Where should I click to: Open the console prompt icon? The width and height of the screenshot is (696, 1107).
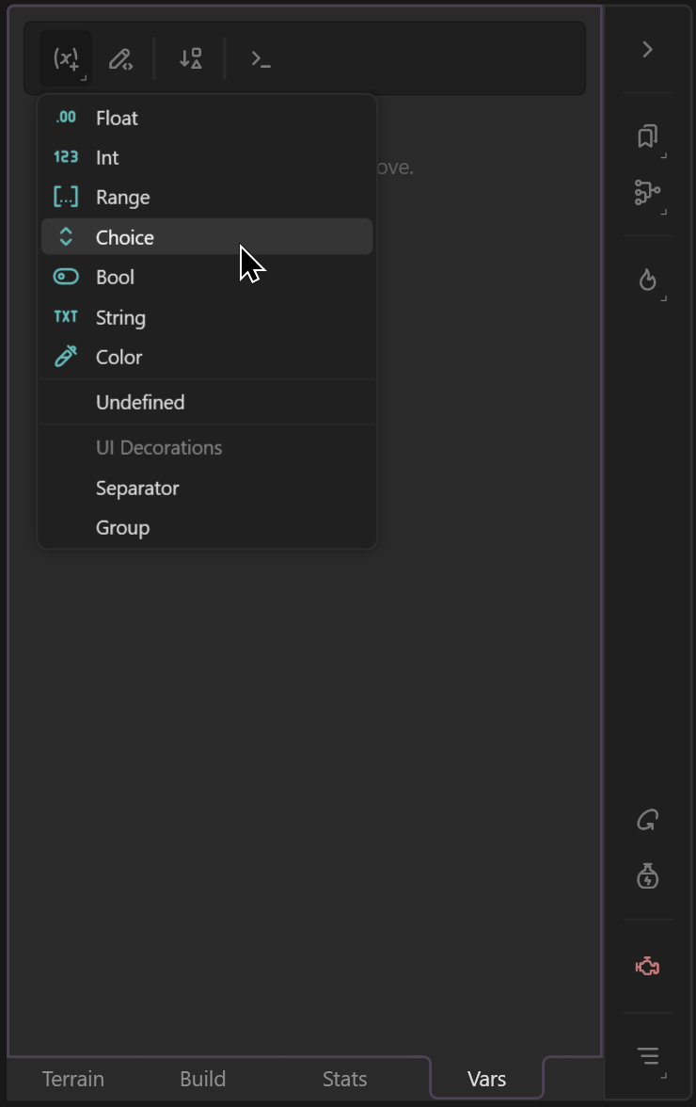click(x=261, y=58)
